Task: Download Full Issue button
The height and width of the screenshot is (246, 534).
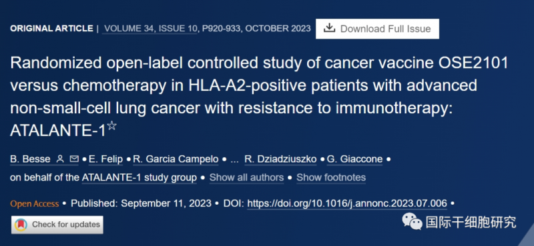Action: [377, 29]
